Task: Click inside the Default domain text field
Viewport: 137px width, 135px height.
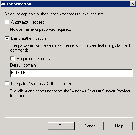Action: point(71,73)
